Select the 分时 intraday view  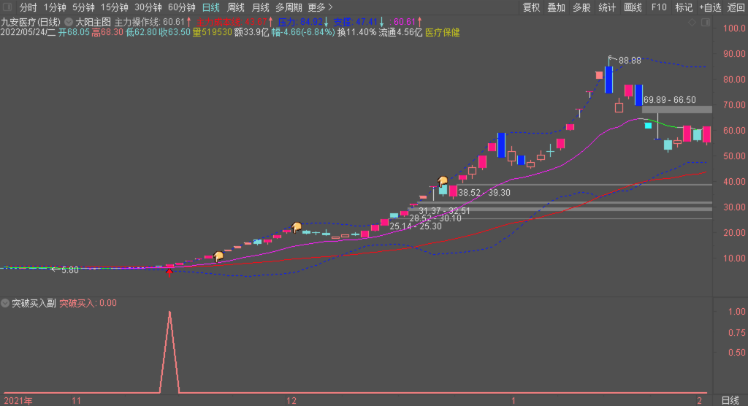pyautogui.click(x=28, y=7)
